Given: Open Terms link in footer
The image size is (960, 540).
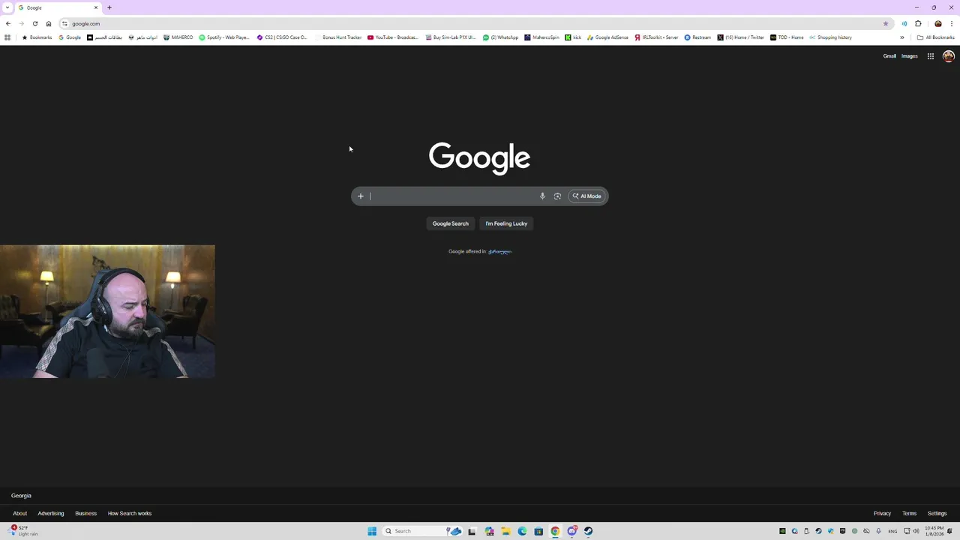Looking at the screenshot, I should click(x=909, y=514).
